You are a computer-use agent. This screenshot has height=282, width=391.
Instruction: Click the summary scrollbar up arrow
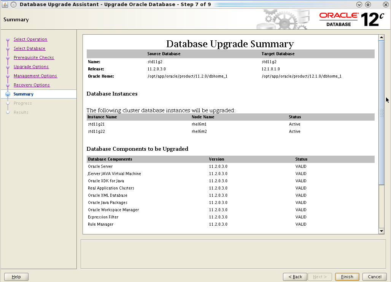381,37
